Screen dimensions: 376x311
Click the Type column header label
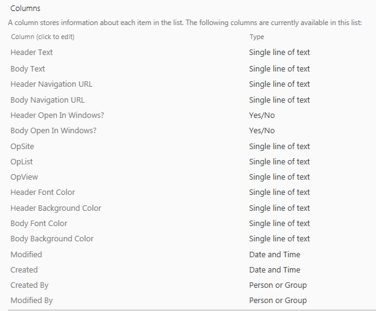(257, 37)
